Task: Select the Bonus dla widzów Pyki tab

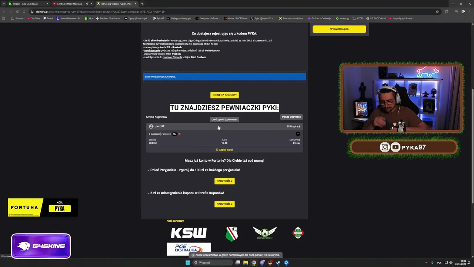Action: click(x=116, y=4)
